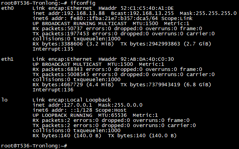The height and width of the screenshot is (149, 239).
Task: Click the bottom root@T536-Tronlong prompt line
Action: pos(34,146)
